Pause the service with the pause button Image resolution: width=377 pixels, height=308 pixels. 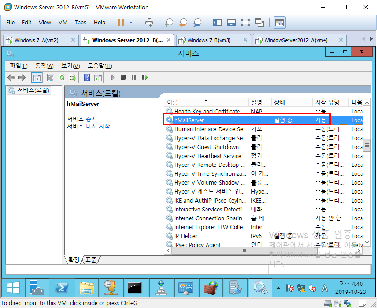(134, 77)
